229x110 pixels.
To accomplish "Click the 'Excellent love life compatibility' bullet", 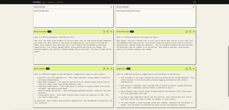I will [x=74, y=79].
